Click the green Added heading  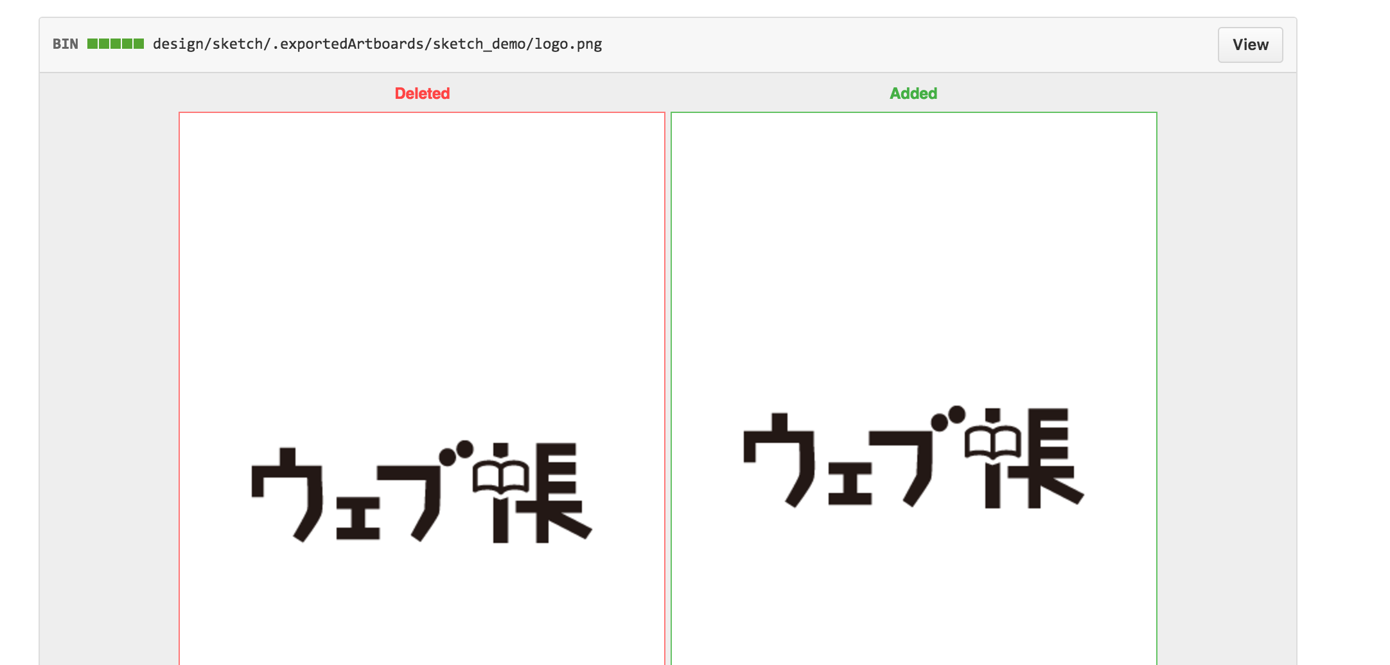coord(913,94)
